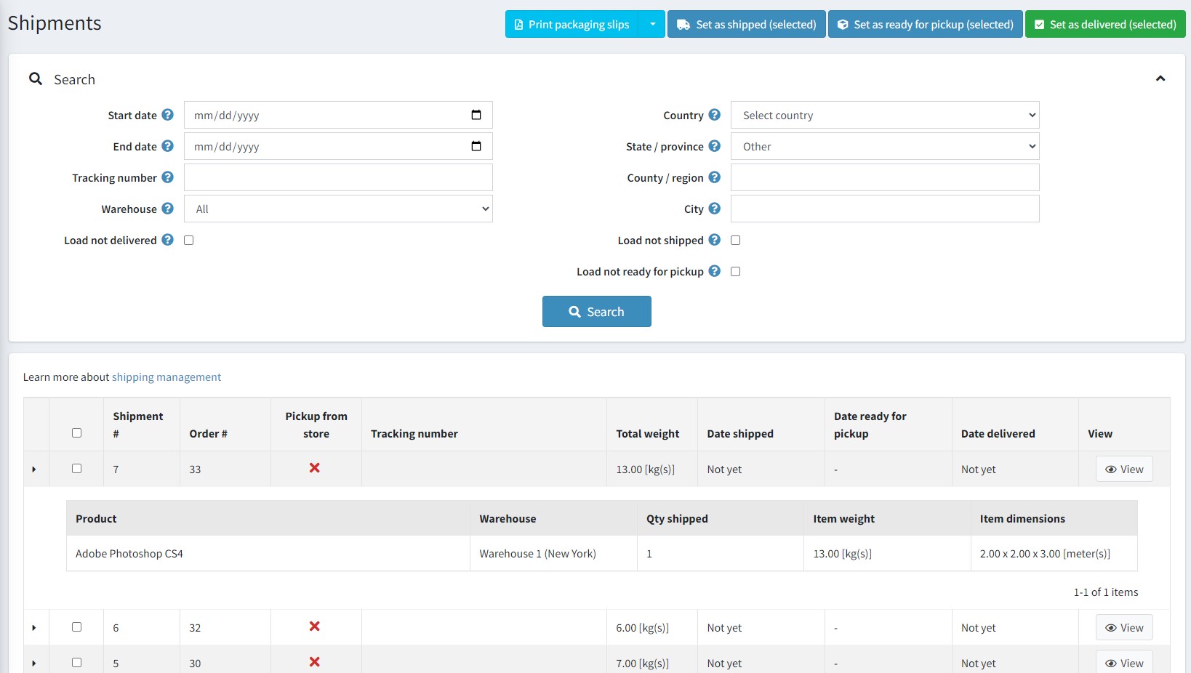Enable the Load not delivered checkbox
Screen dimensions: 1191x673
pos(189,240)
